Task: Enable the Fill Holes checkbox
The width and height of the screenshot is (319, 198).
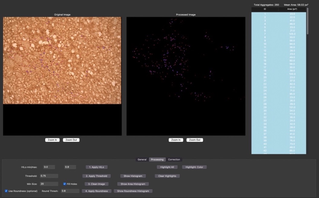Action: [x=64, y=184]
